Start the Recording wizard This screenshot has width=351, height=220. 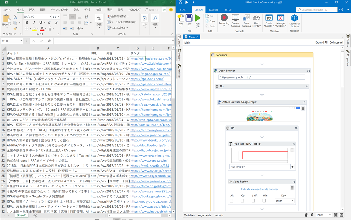tap(224, 17)
